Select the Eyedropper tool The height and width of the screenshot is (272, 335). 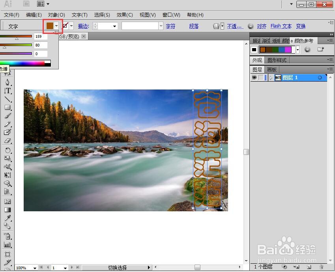(x=7, y=218)
